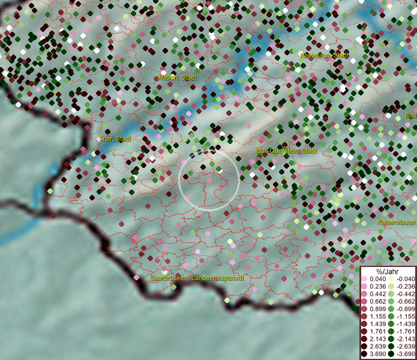
Task: Click the Trier, Stadt label
Action: [x=115, y=139]
